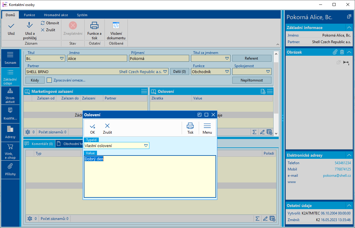Open Seznam in left sidebar
355x228 pixels.
[10, 58]
